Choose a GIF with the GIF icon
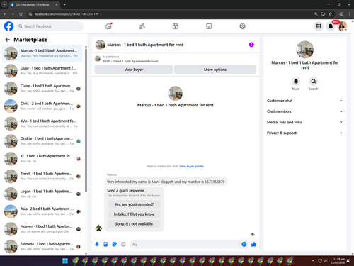The width and height of the screenshot is (354, 266). (x=123, y=244)
